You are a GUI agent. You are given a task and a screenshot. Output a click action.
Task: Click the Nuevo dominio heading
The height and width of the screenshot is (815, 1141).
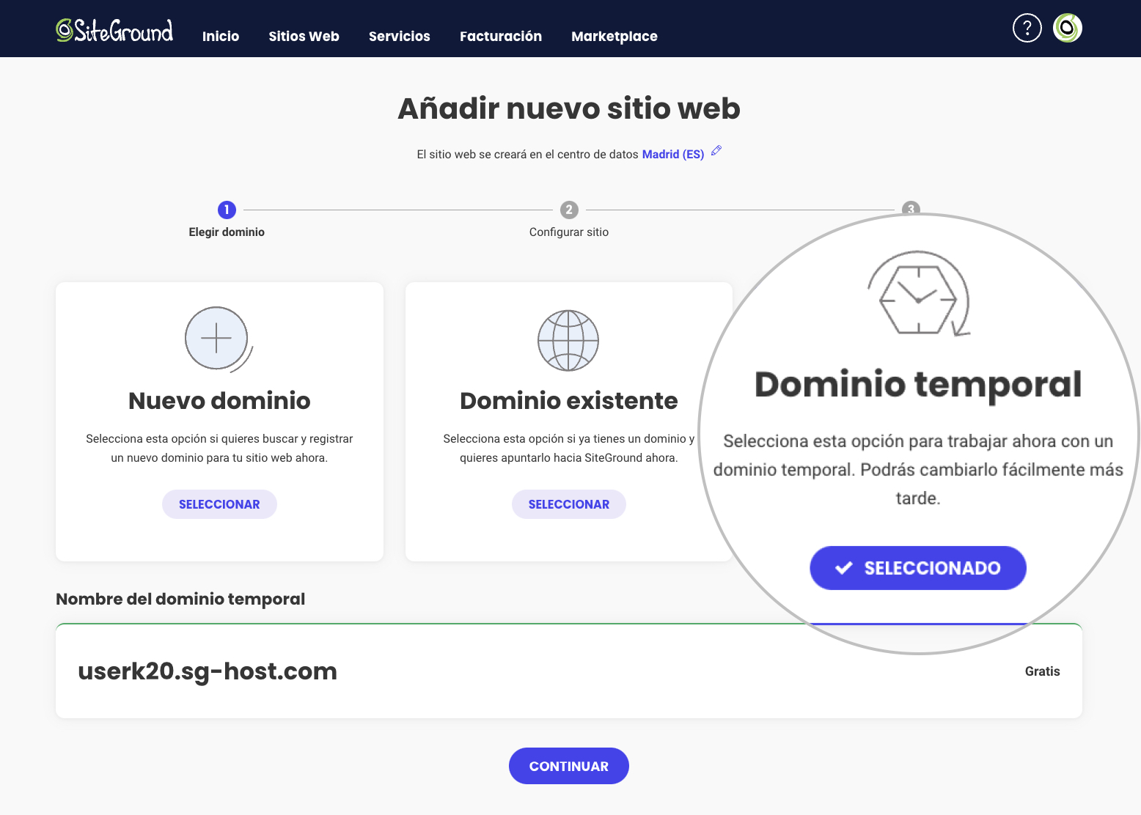219,401
